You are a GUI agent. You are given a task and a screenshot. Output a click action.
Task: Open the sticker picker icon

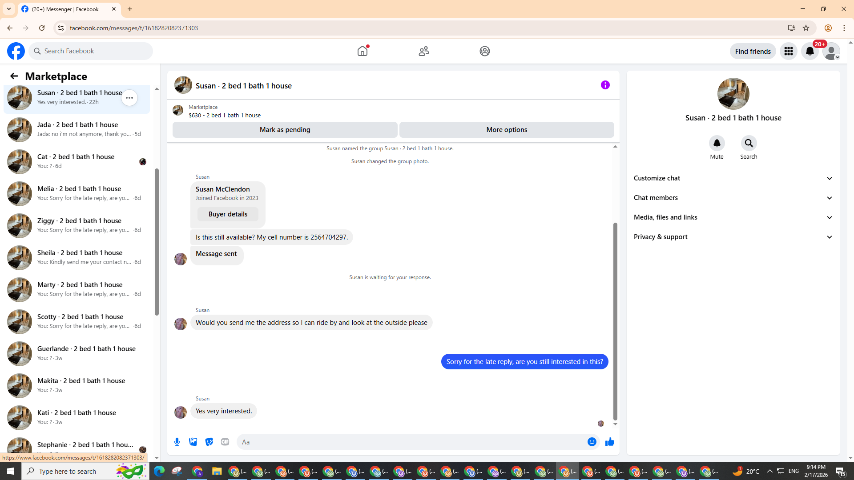click(x=209, y=442)
